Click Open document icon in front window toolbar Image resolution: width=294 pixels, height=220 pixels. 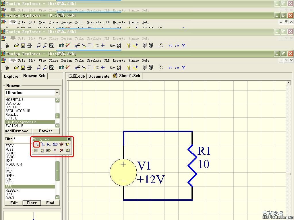tap(16, 68)
